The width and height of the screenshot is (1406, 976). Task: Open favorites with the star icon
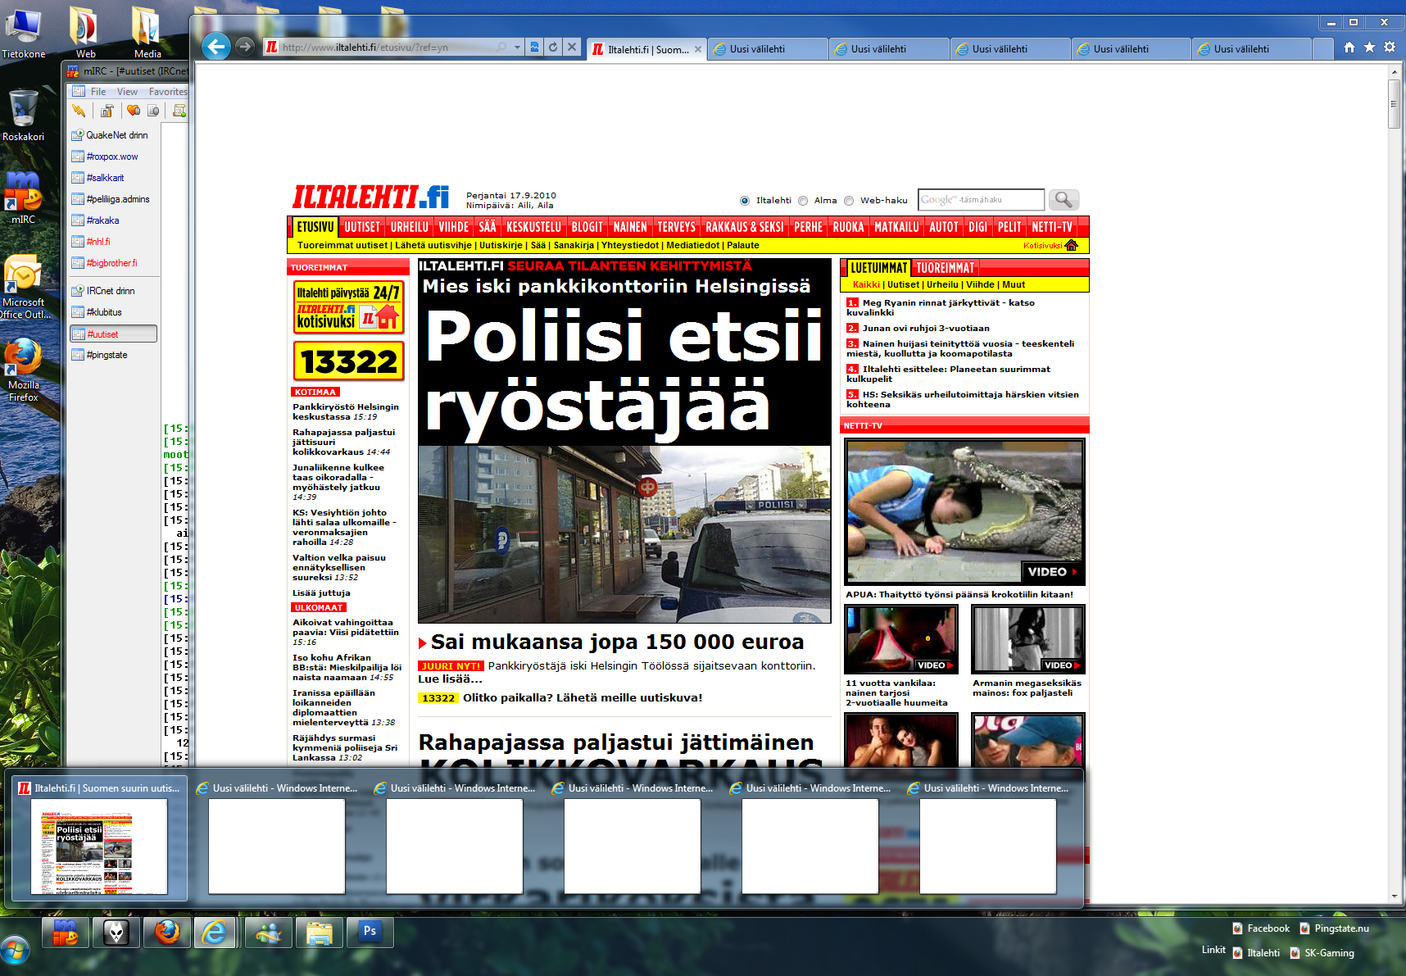pos(1369,48)
